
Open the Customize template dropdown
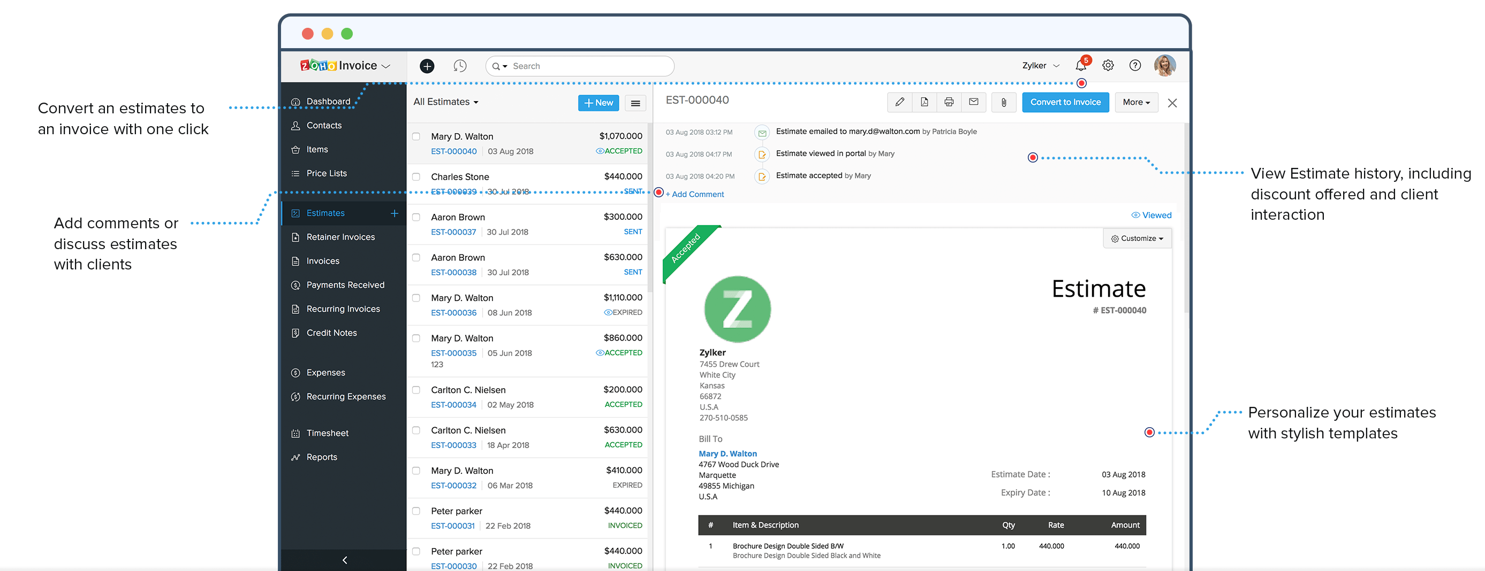coord(1137,238)
